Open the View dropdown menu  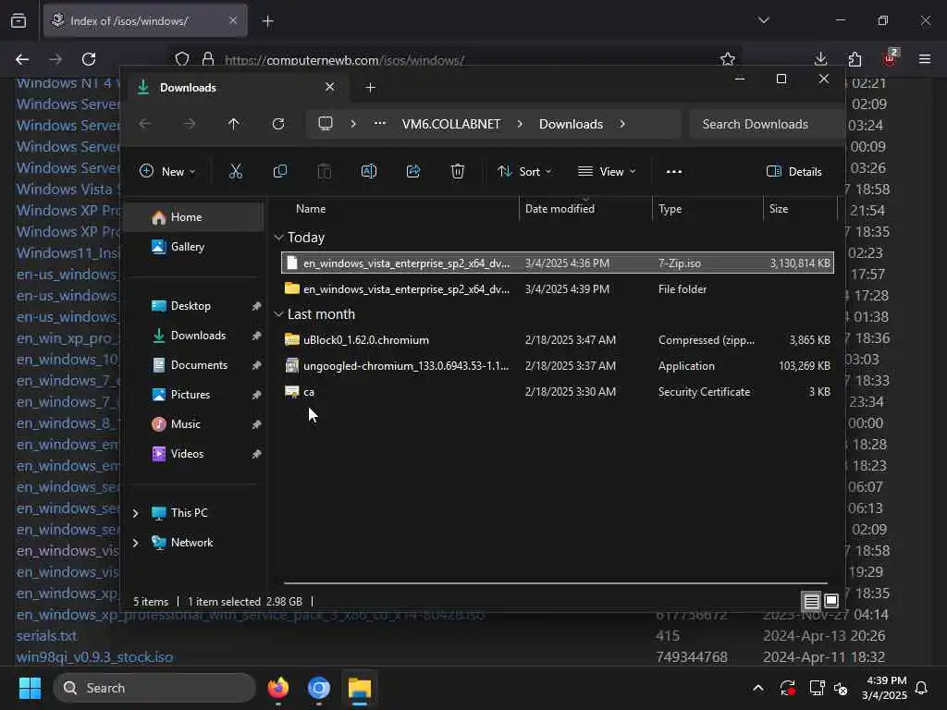(607, 171)
